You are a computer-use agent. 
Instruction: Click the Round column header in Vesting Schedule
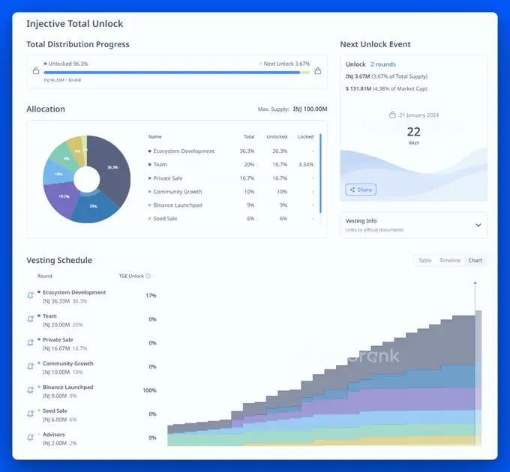click(44, 276)
